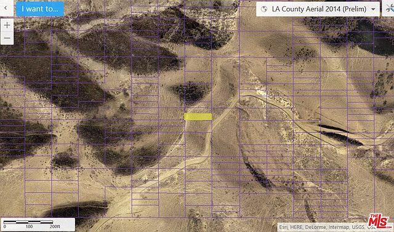Screen dimensions: 394x232
Task: Select the yellow highlighted parcel
Action: click(x=198, y=117)
